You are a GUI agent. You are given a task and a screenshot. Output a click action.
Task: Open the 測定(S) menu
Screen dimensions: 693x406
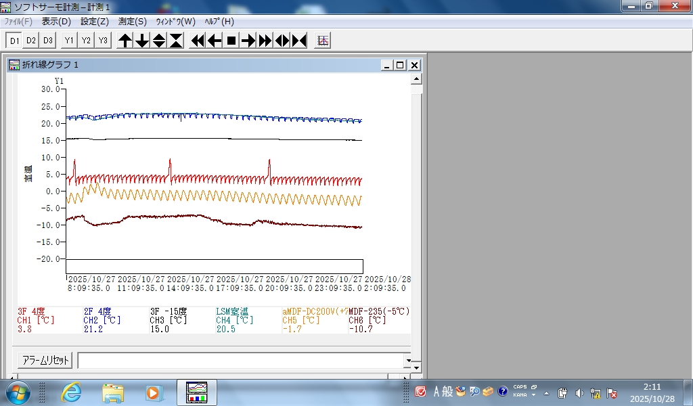click(132, 22)
